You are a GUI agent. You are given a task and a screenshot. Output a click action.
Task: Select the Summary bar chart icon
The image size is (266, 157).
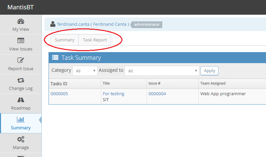coord(21,120)
